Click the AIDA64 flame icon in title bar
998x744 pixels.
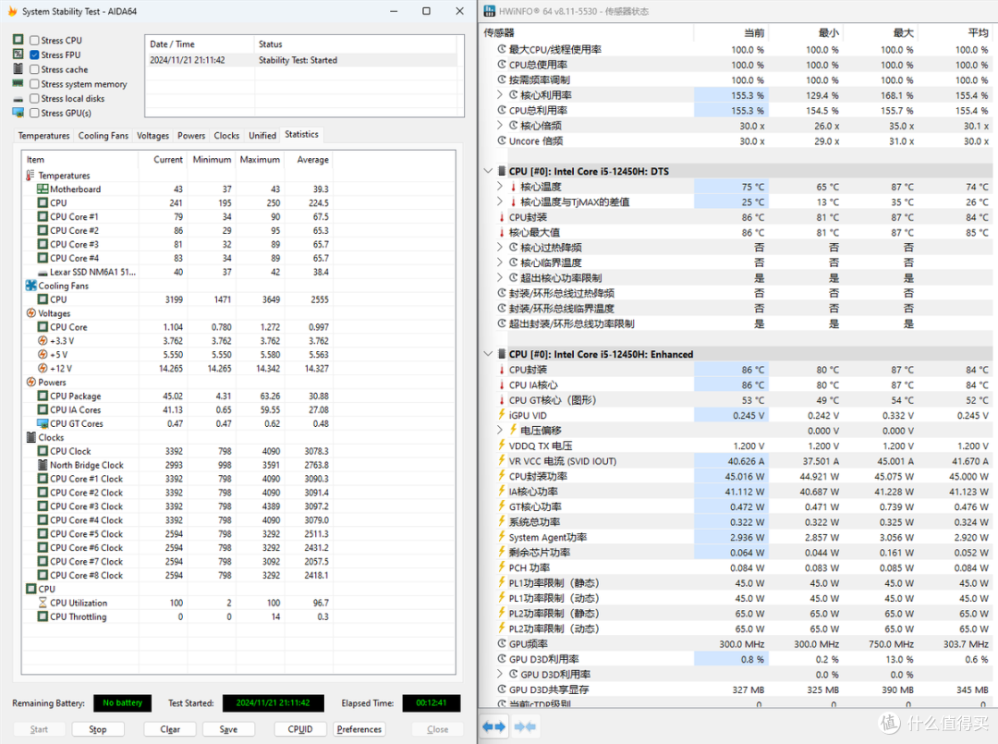point(10,11)
